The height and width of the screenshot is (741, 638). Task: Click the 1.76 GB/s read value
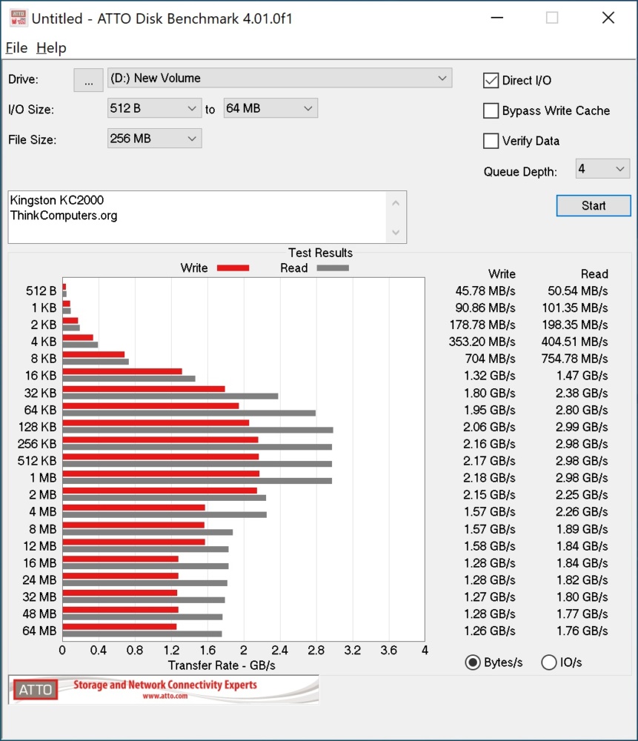582,631
